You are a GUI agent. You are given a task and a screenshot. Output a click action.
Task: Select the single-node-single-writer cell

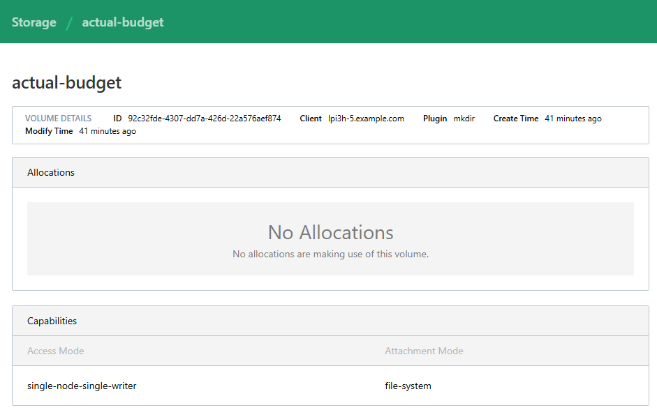pos(82,386)
